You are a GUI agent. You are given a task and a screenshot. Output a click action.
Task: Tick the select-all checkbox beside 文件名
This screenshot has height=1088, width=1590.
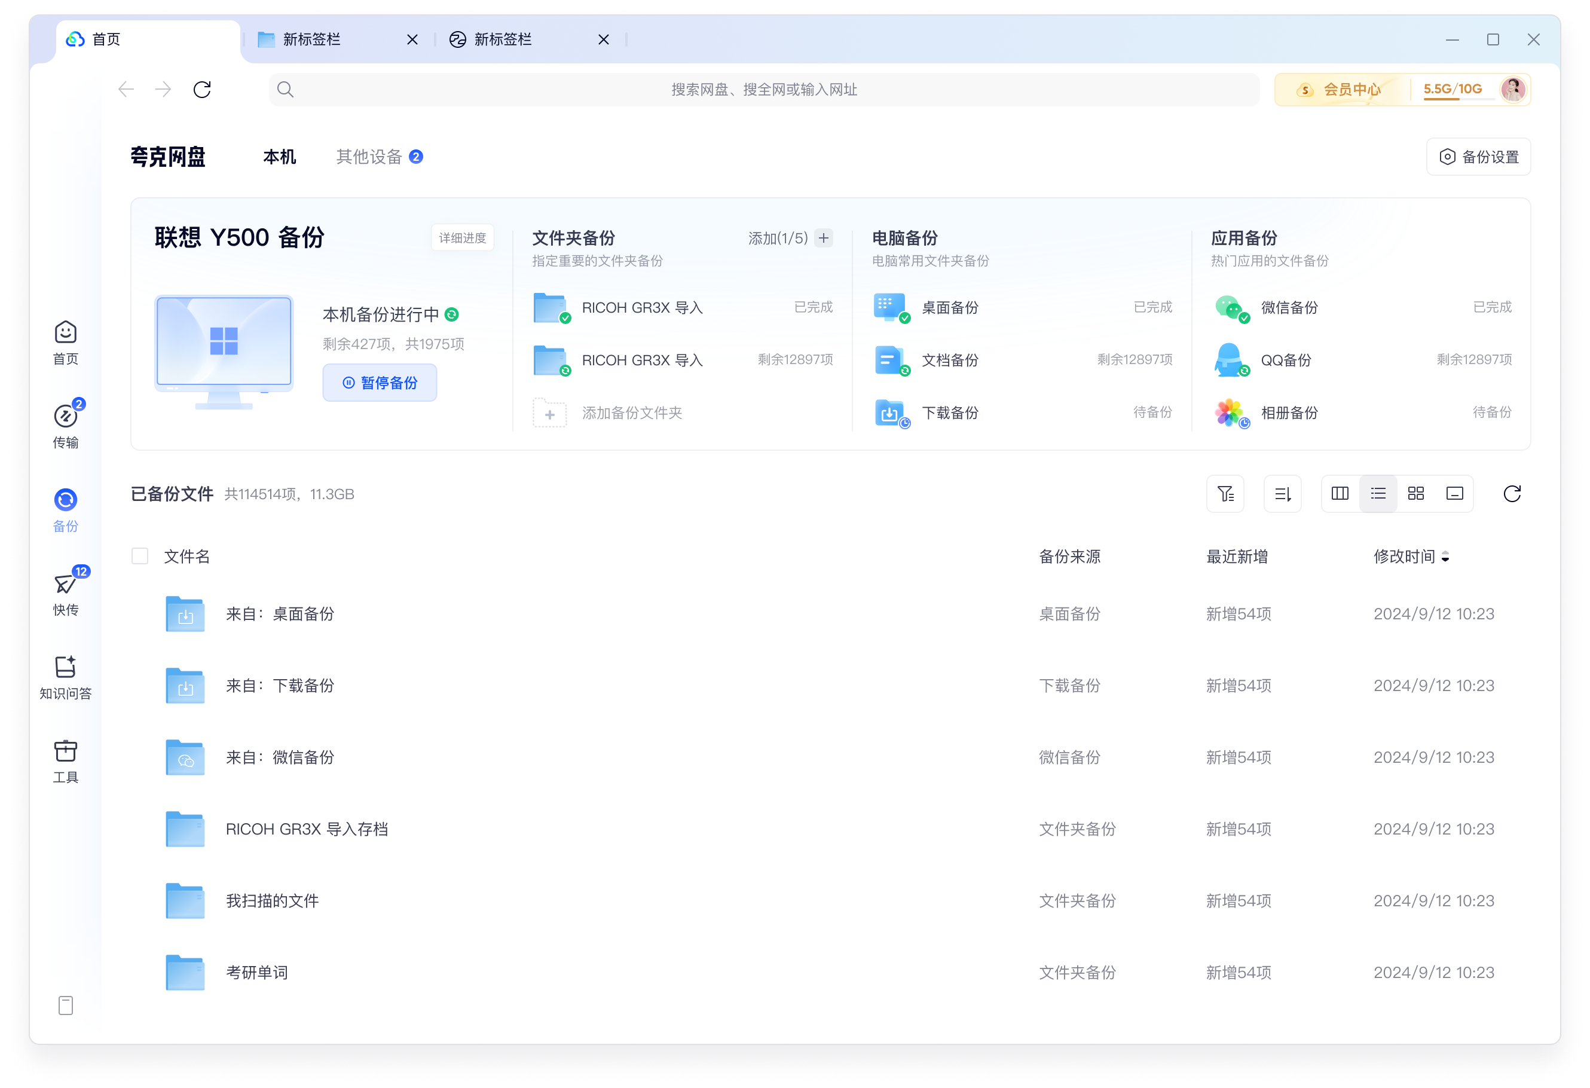point(139,555)
